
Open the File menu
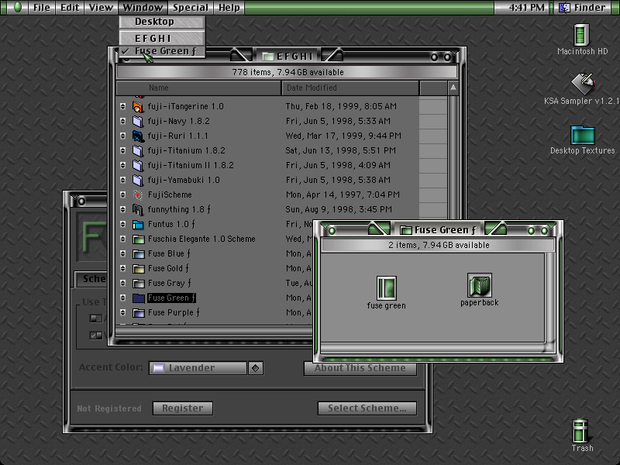point(42,8)
